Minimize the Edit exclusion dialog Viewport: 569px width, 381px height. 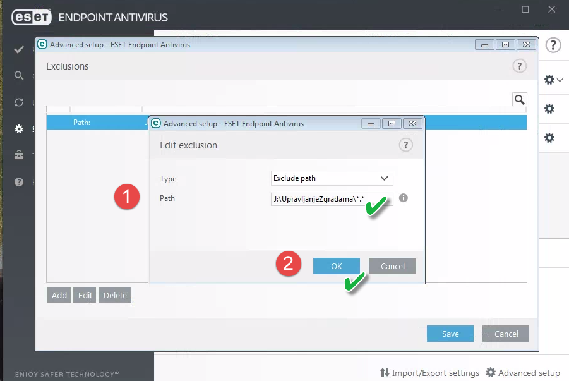coord(371,124)
